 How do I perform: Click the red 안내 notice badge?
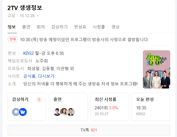(x=13, y=39)
